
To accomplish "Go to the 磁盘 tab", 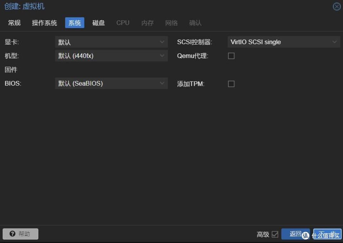I will (99, 23).
